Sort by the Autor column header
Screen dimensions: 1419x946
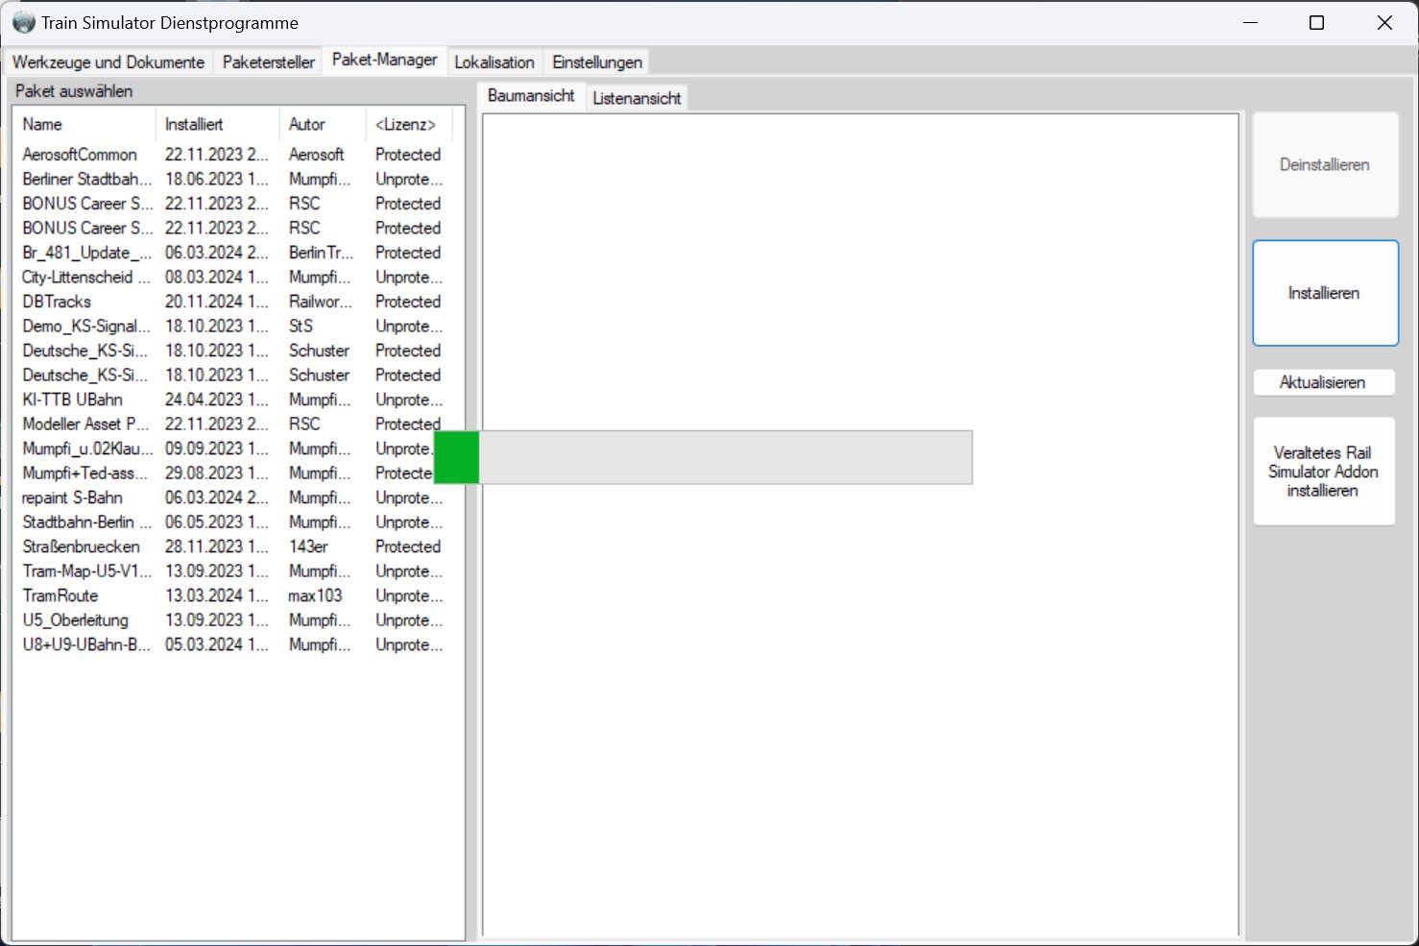point(323,124)
